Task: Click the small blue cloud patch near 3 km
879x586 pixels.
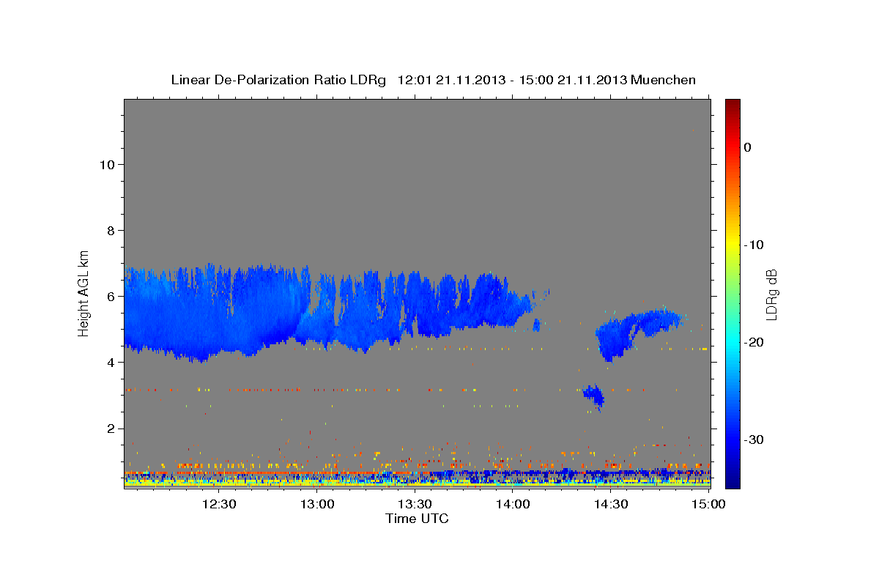Action: (594, 396)
